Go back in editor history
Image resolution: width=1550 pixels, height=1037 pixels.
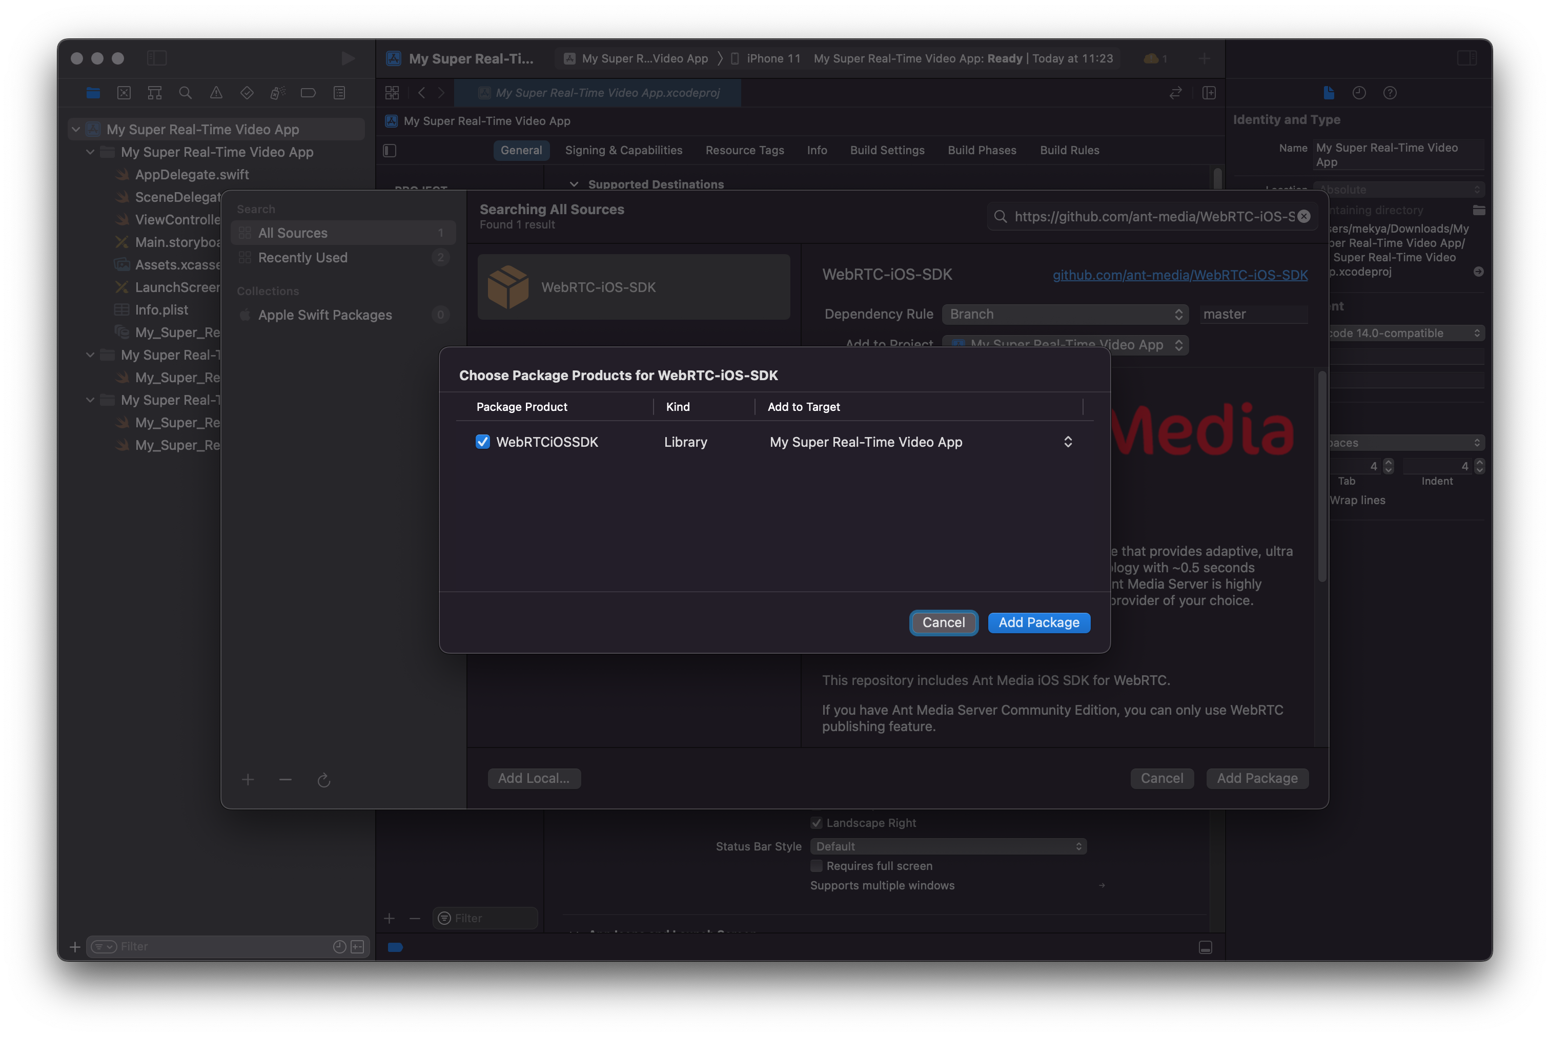[x=421, y=93]
